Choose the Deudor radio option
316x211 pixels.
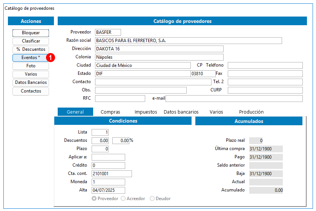click(152, 199)
